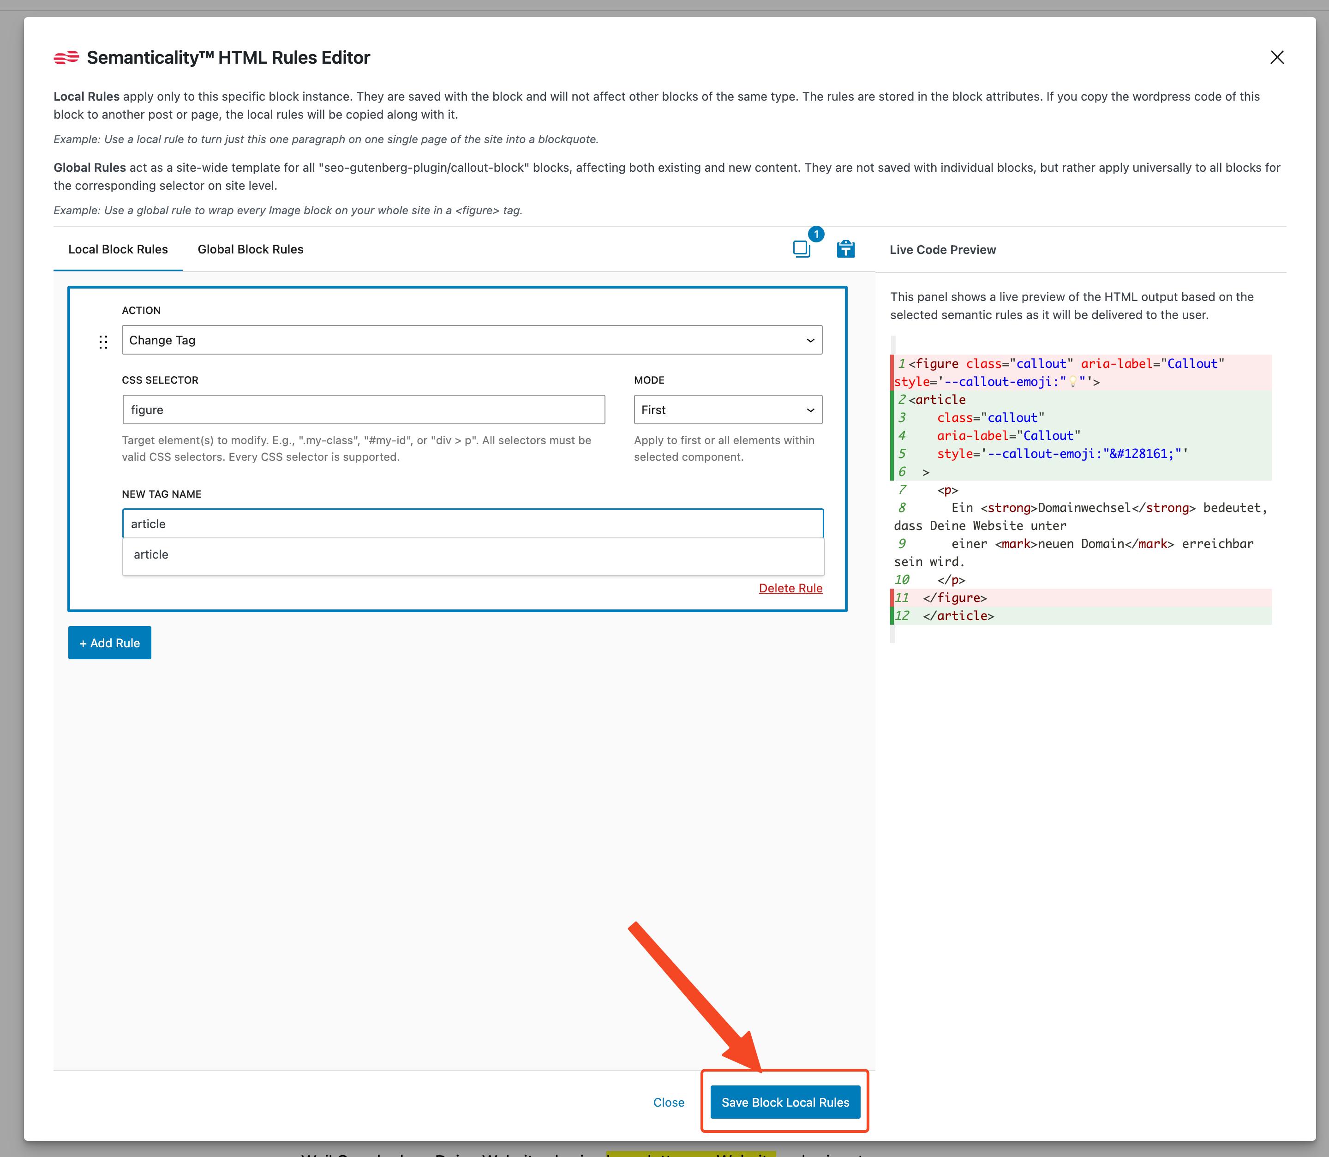This screenshot has width=1329, height=1157.
Task: Click the Live Code Preview heading
Action: (943, 250)
